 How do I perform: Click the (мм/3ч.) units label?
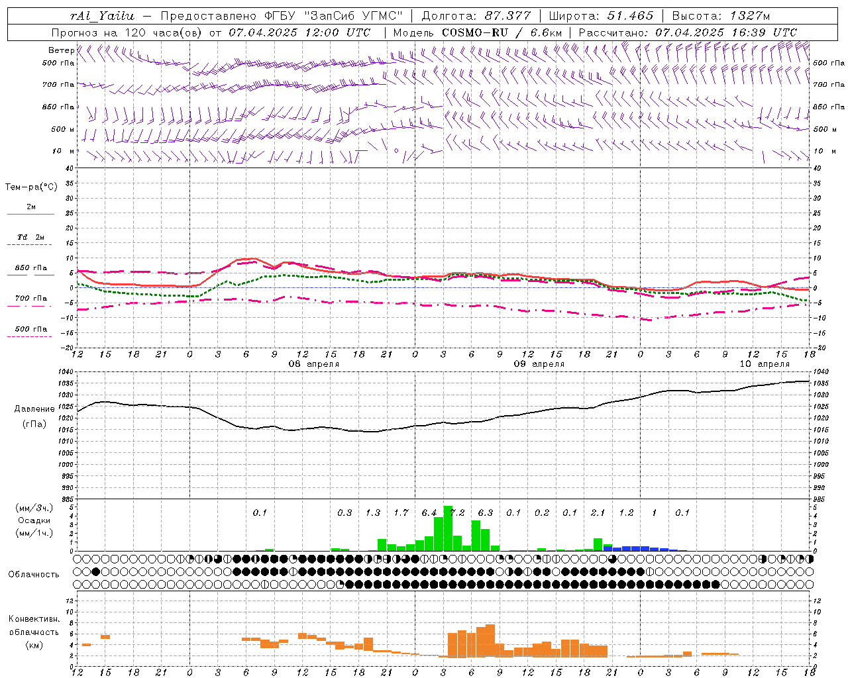34,508
